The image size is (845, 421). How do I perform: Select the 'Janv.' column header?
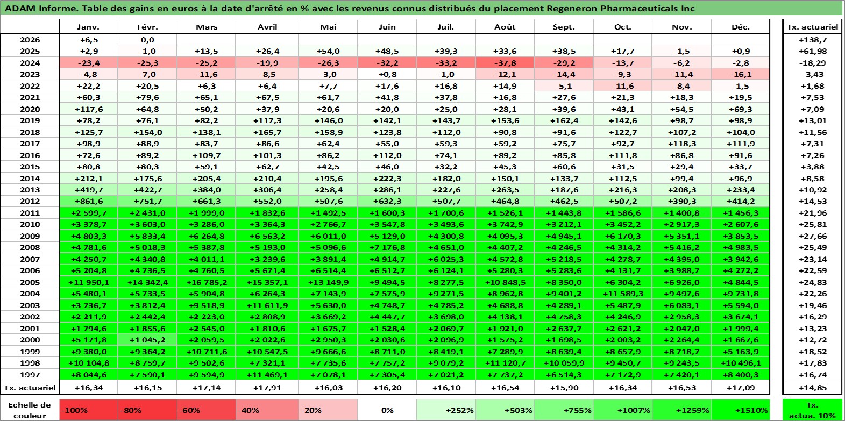click(88, 27)
